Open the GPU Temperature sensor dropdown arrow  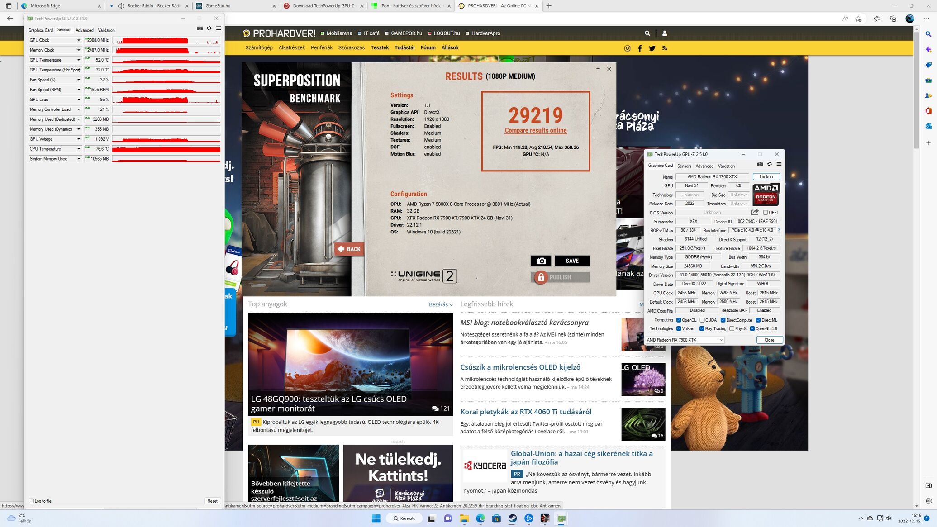(79, 60)
